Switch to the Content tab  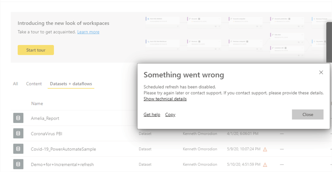(x=34, y=84)
